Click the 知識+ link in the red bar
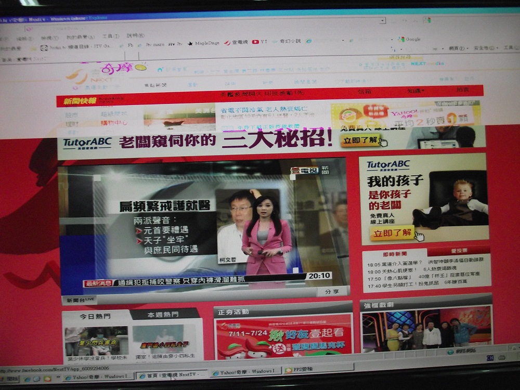The height and width of the screenshot is (390, 520). pyautogui.click(x=415, y=90)
